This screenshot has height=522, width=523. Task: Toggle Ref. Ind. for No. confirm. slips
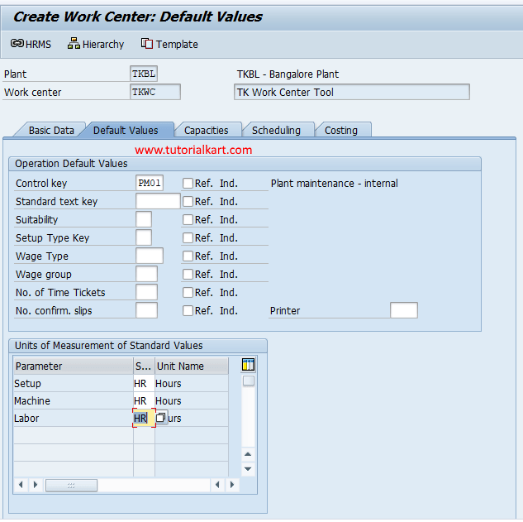pyautogui.click(x=188, y=310)
